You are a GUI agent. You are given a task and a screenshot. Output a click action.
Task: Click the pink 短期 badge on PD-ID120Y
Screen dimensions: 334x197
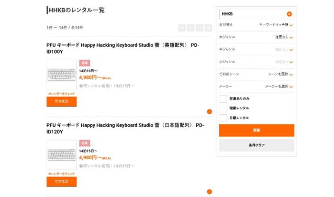pyautogui.click(x=85, y=143)
